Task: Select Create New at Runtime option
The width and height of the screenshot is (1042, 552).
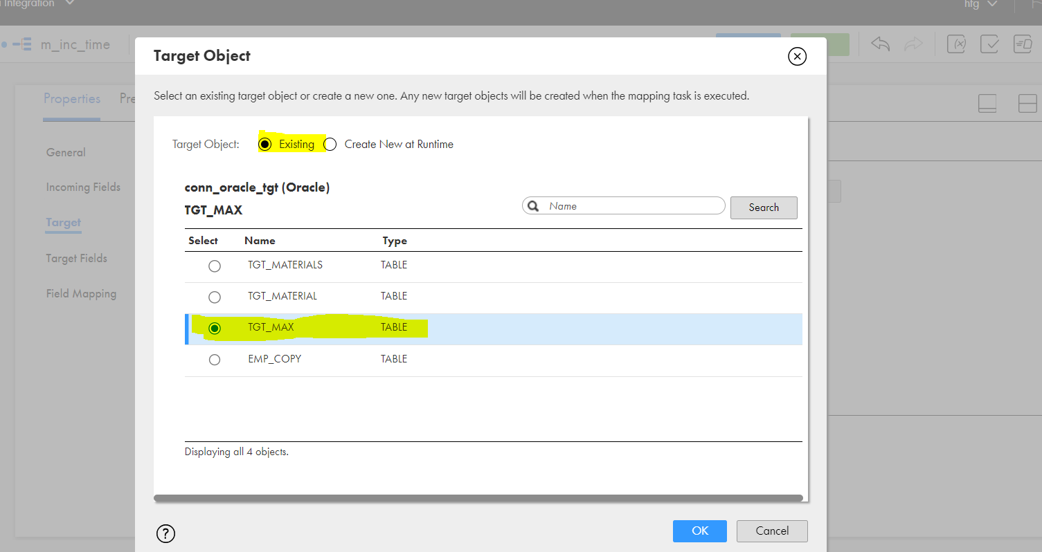Action: [x=330, y=145]
